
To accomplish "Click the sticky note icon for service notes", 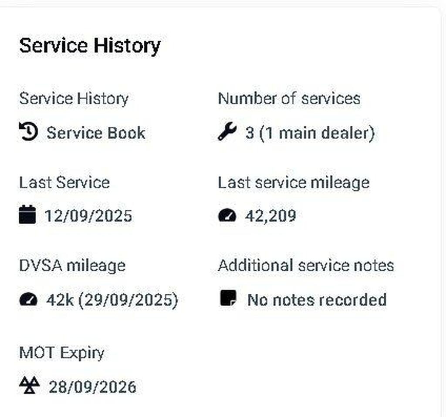I will point(228,299).
